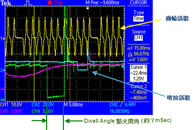This screenshot has width=193, height=130.
Task: Click the cyan trigger level arrow on right edge
Action: point(123,67)
